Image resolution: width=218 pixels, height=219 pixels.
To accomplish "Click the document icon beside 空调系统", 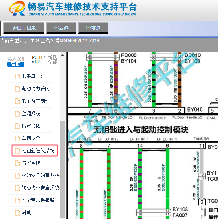I will (17, 114).
